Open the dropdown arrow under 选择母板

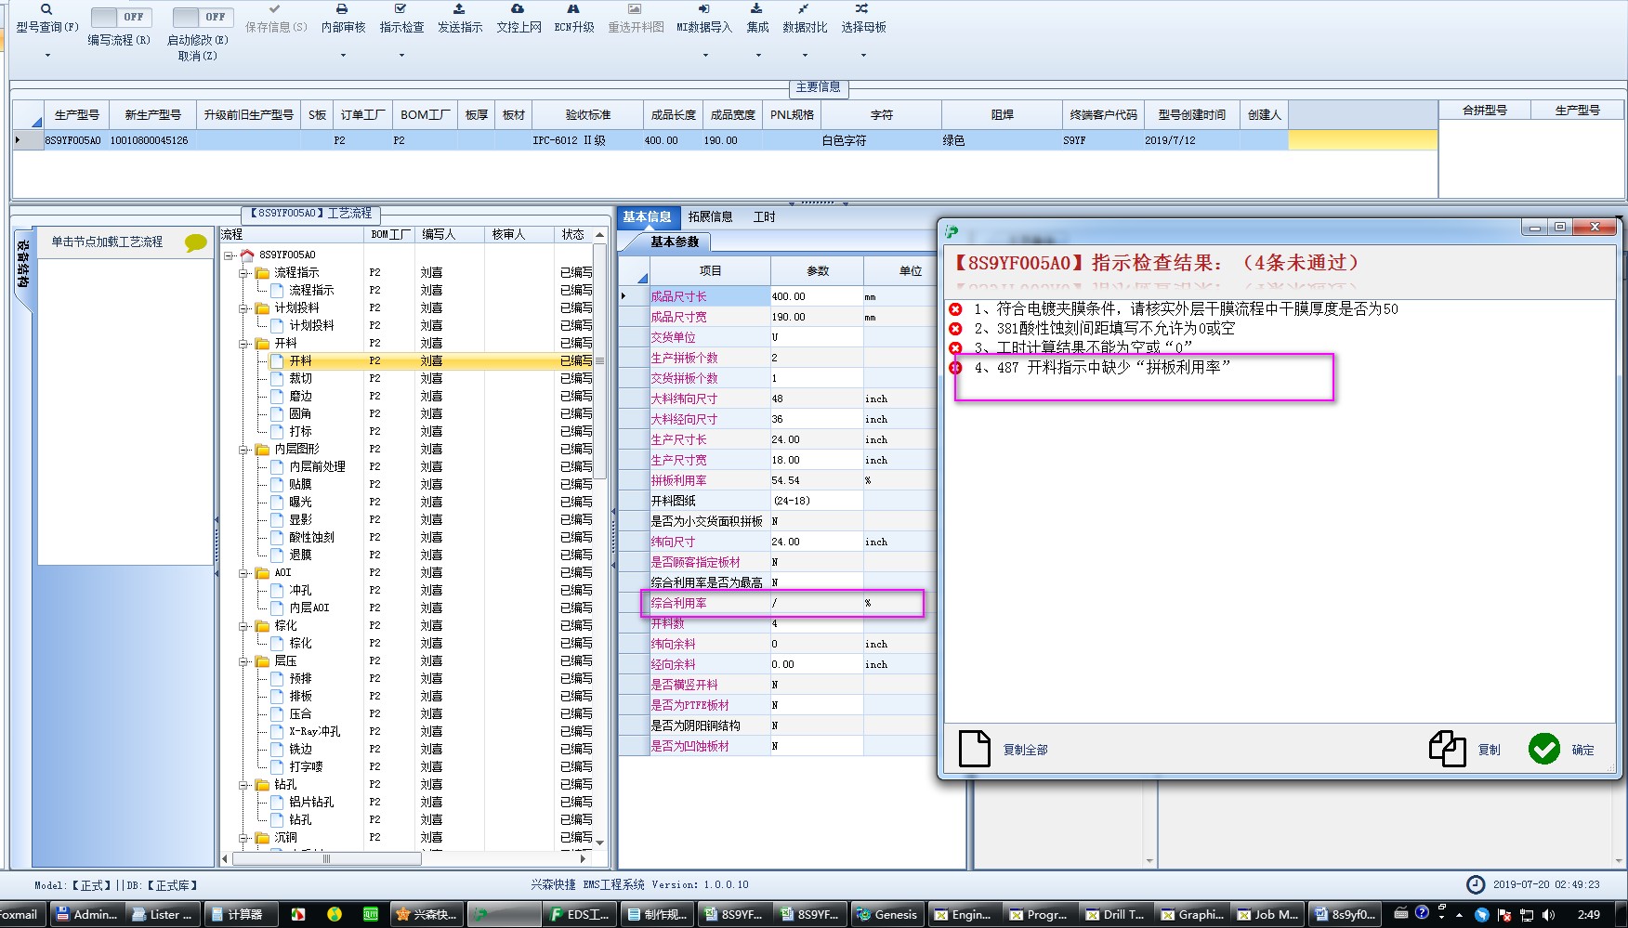[863, 56]
